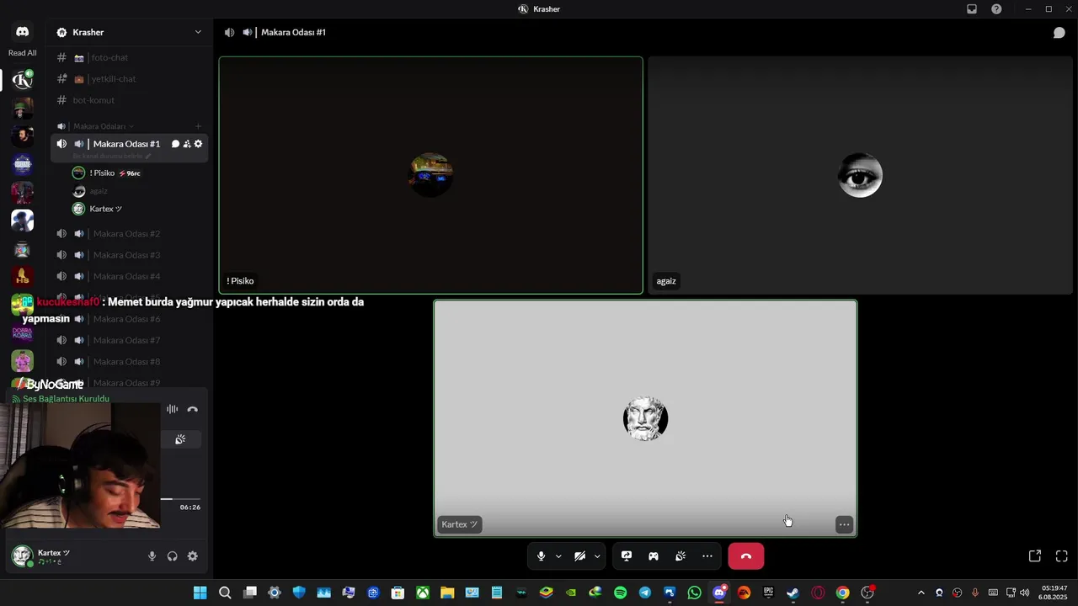Open Google Chrome in the taskbar
This screenshot has width=1078, height=606.
tap(842, 593)
